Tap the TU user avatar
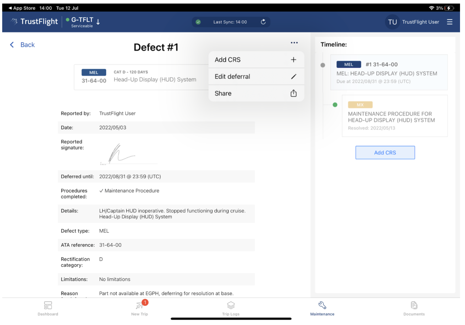 [392, 22]
